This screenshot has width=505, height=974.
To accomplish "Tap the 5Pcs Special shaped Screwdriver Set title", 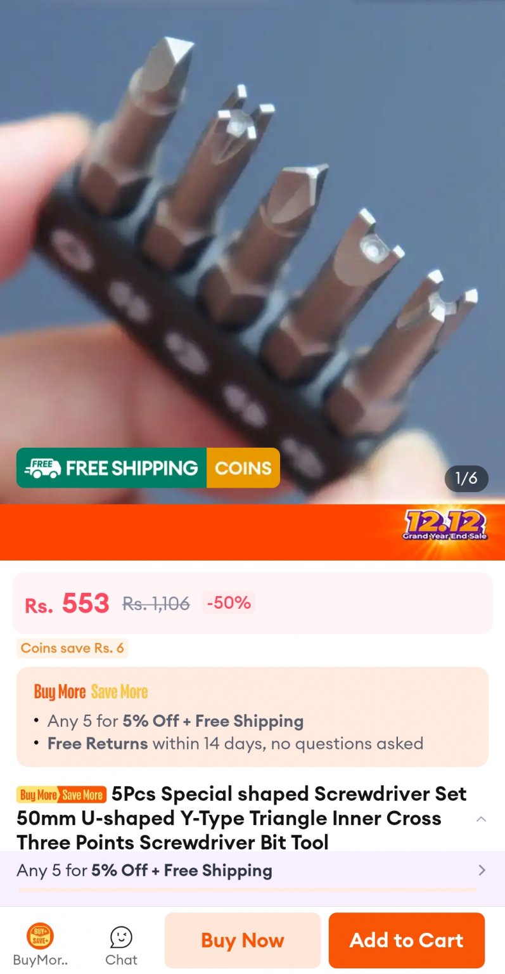I will [x=241, y=818].
